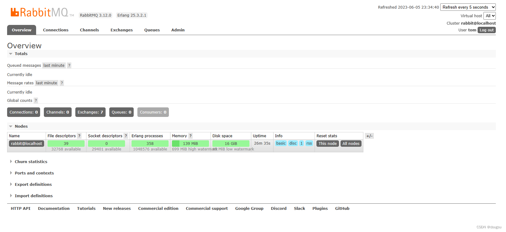Switch to the Queues tab
The height and width of the screenshot is (232, 506).
152,30
